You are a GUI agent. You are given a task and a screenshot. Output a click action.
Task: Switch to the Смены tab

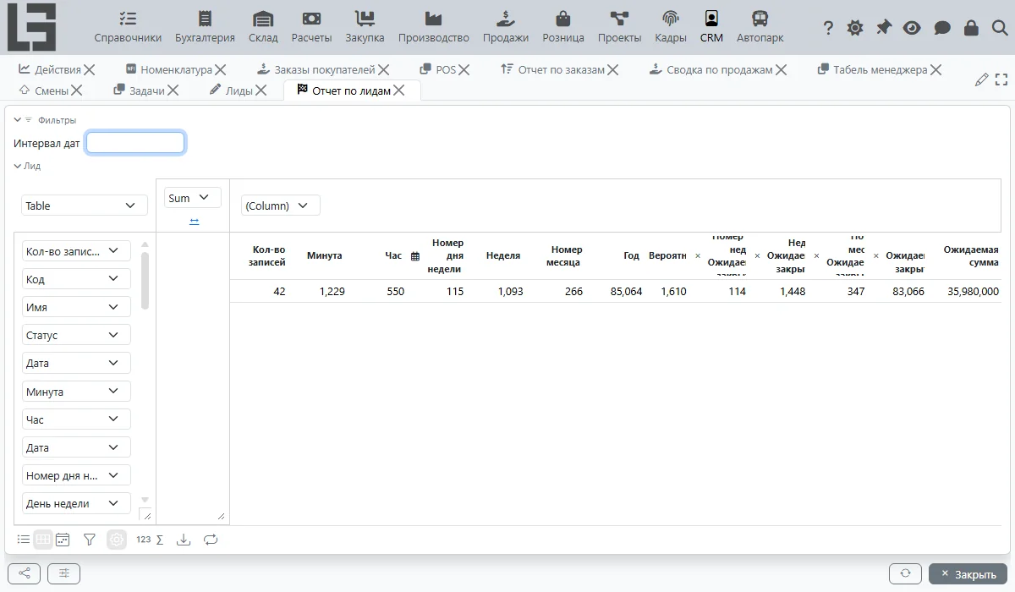[x=51, y=90]
